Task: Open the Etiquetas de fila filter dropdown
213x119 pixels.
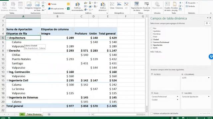Action: (x=39, y=34)
